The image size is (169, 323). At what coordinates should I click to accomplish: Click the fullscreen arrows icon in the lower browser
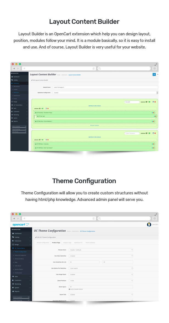tap(156, 214)
